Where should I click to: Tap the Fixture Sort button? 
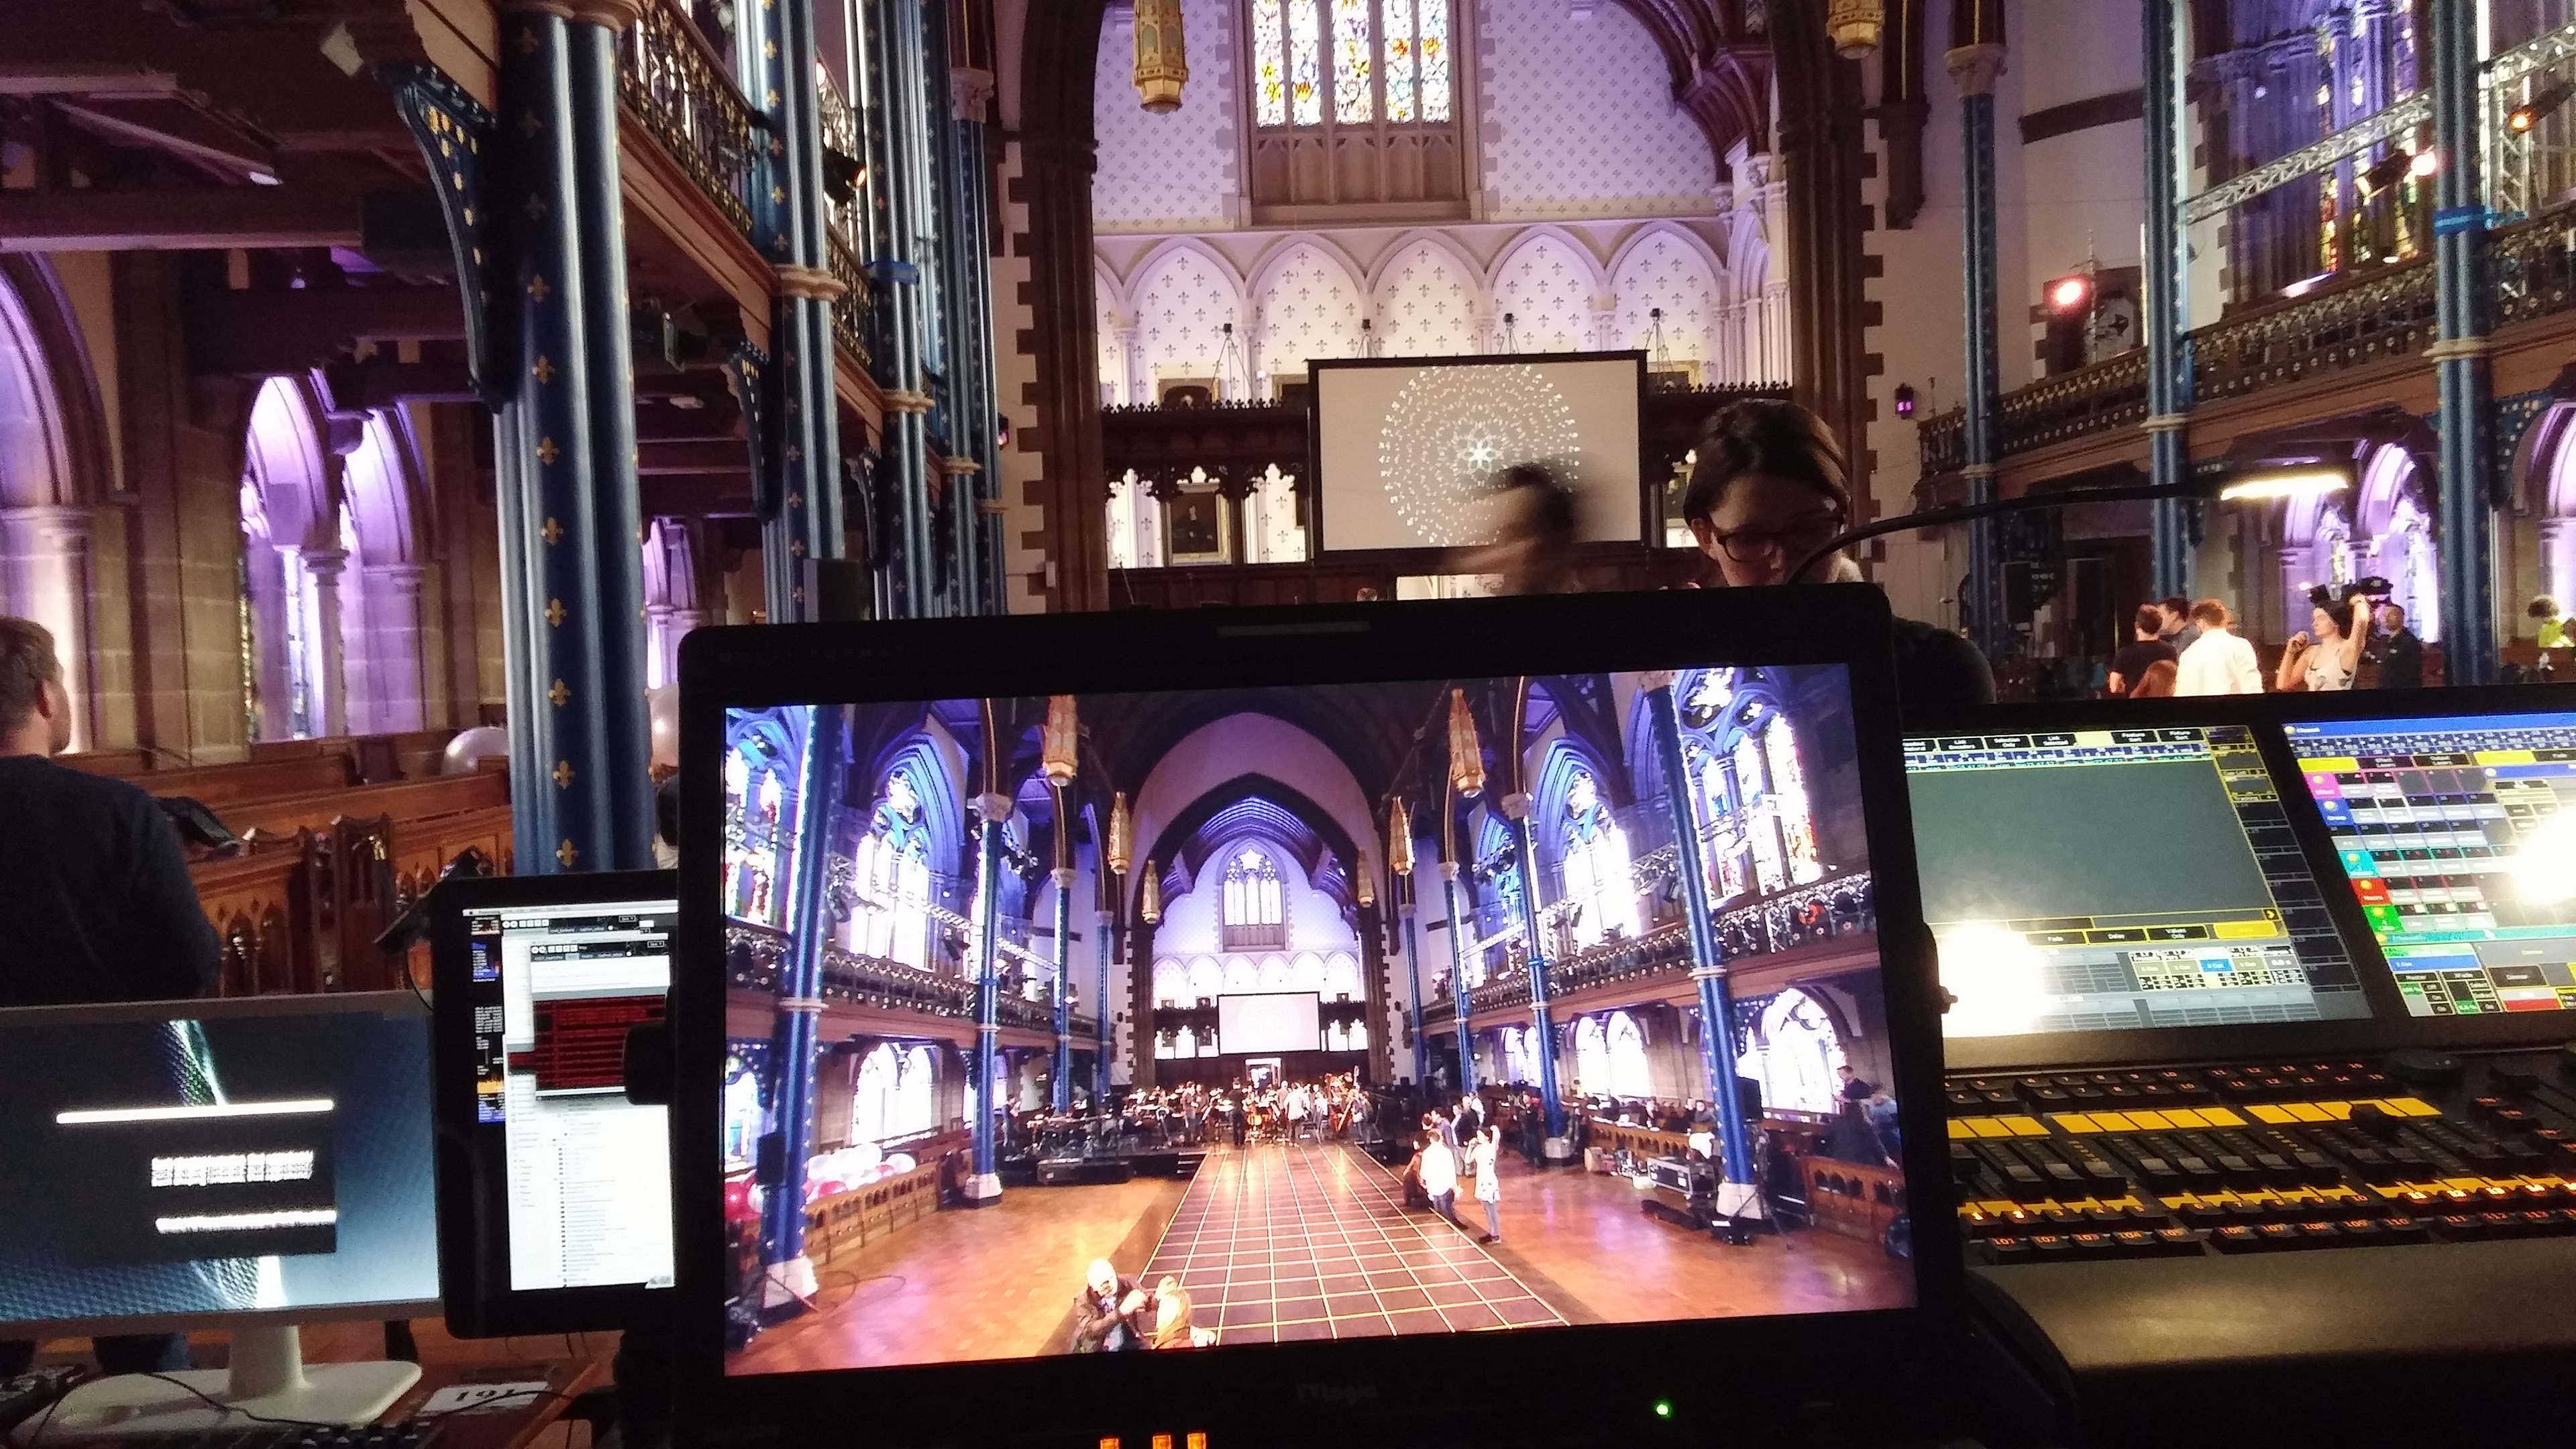click(x=2181, y=735)
